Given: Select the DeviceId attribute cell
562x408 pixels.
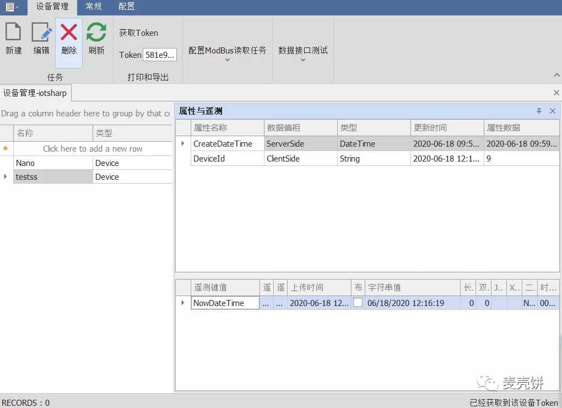Looking at the screenshot, I should tap(227, 158).
